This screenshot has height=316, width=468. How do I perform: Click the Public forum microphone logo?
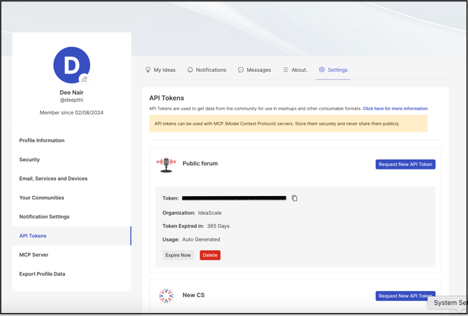coord(166,164)
